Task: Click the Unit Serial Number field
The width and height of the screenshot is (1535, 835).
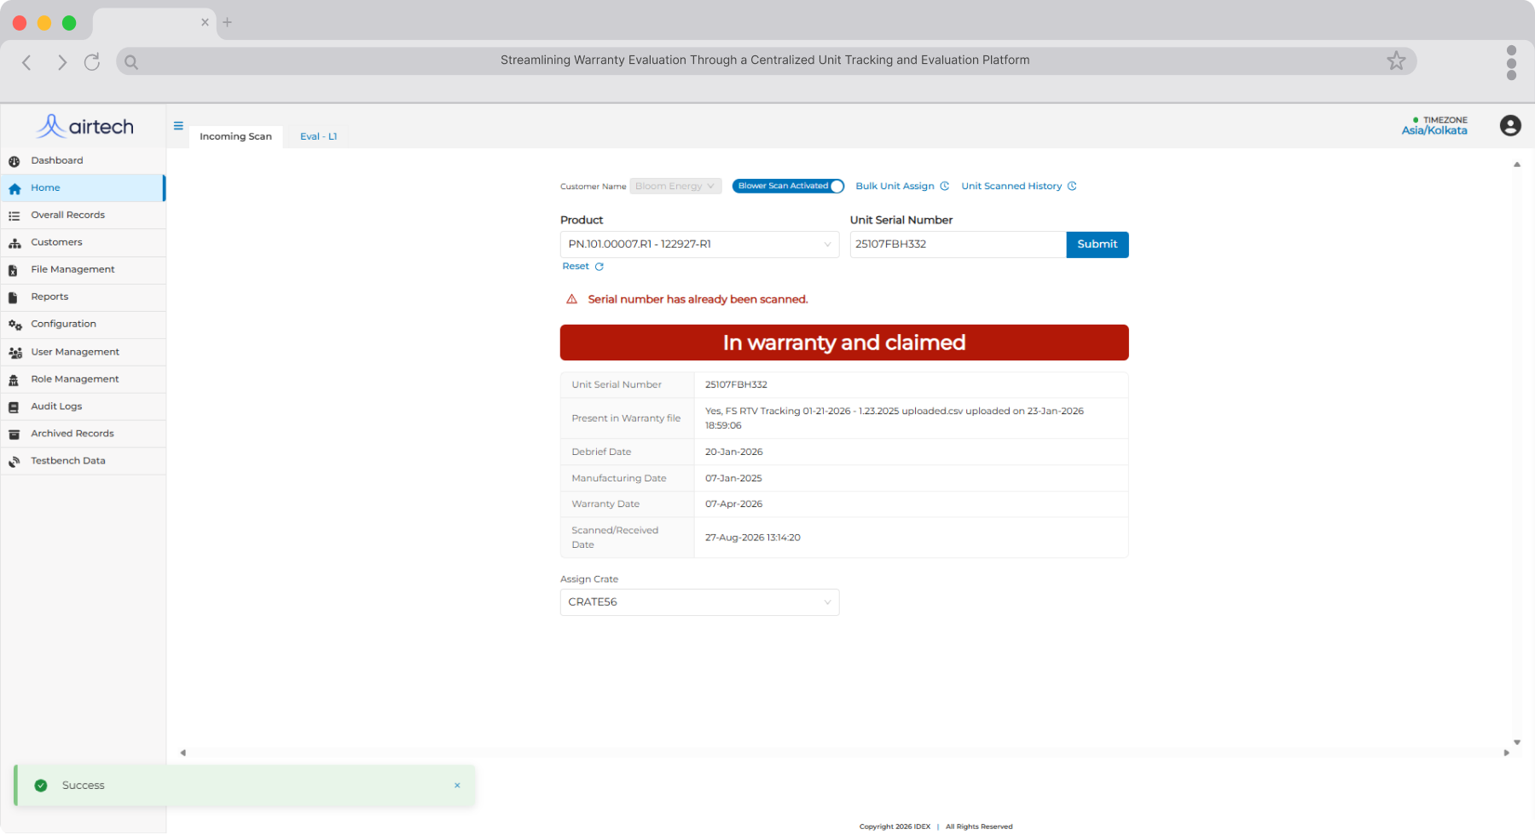Action: [958, 245]
